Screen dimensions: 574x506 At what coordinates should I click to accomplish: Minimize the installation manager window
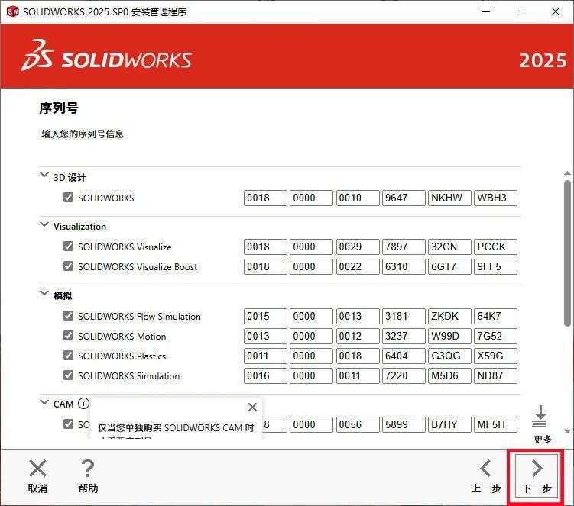pos(486,11)
